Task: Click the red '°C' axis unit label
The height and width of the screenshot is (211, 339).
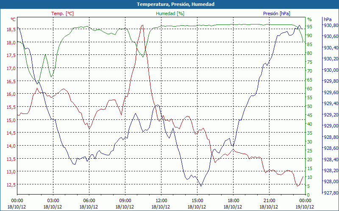Action: pyautogui.click(x=13, y=19)
